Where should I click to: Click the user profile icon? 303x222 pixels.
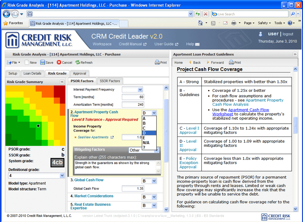click(x=261, y=34)
